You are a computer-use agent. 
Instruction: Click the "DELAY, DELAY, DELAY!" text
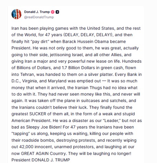(x=88, y=35)
